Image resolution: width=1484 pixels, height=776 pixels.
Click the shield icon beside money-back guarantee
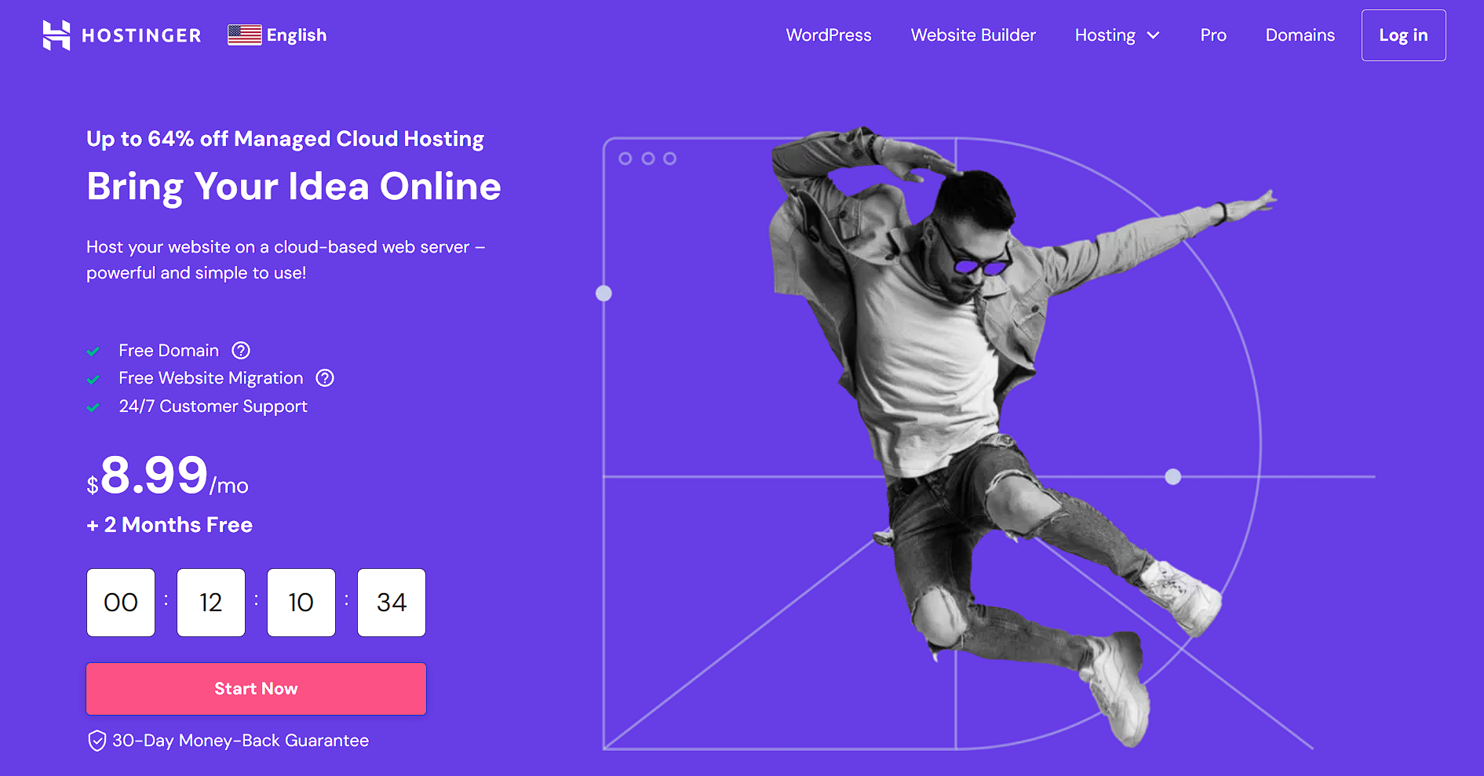pyautogui.click(x=97, y=741)
